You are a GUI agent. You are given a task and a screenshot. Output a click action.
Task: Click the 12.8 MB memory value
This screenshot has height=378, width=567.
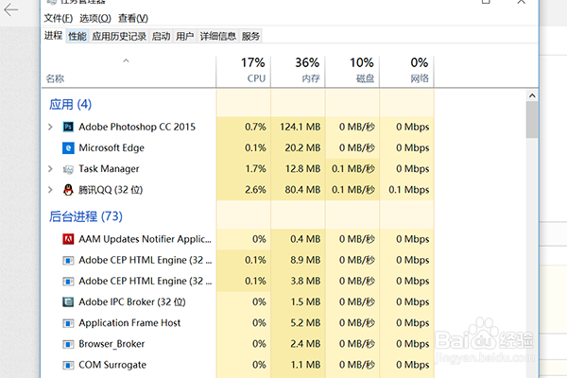[x=302, y=169]
